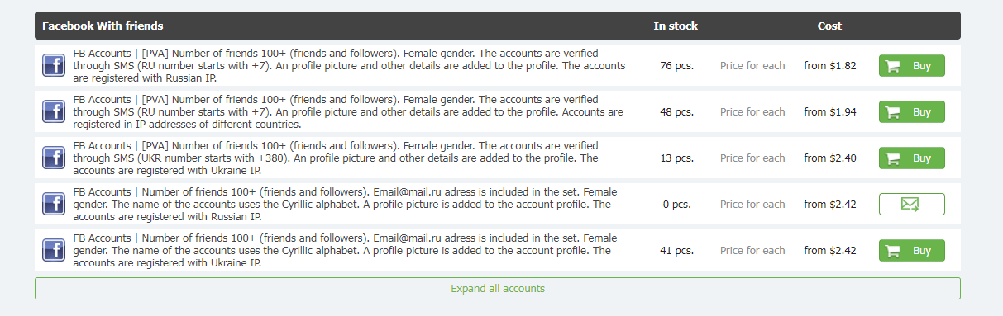Buy the 41 pcs. Ukraine IP accounts

tap(911, 251)
